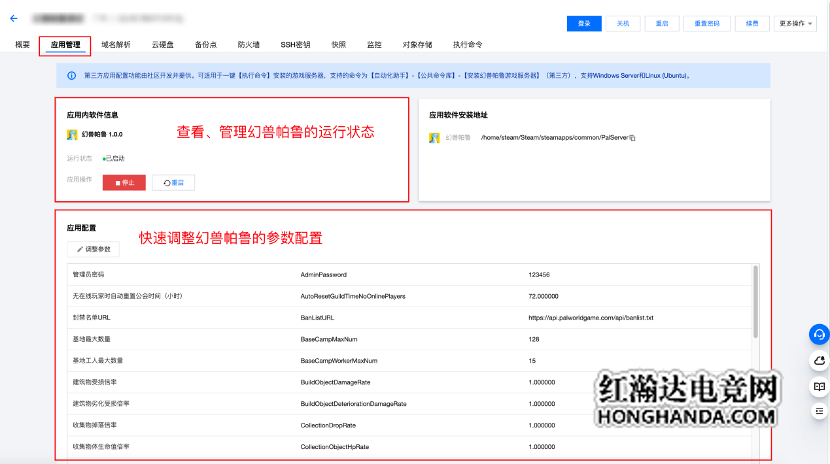Open the floating list menu icon
Viewport: 830px width, 464px height.
pos(819,411)
